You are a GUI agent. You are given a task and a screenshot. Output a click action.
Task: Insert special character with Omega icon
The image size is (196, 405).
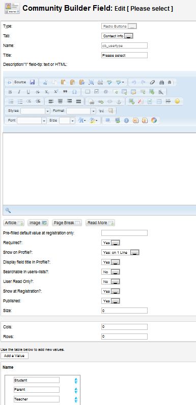pyautogui.click(x=74, y=92)
